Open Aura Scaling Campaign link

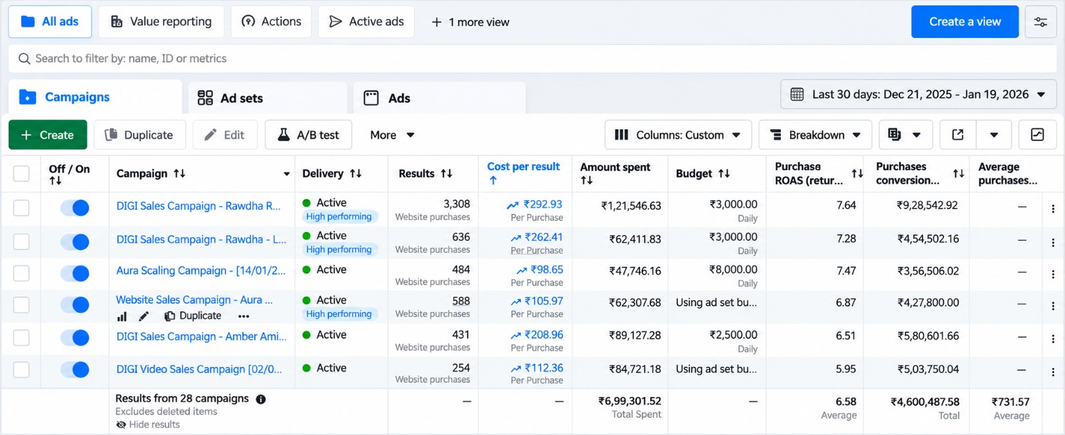click(x=201, y=271)
